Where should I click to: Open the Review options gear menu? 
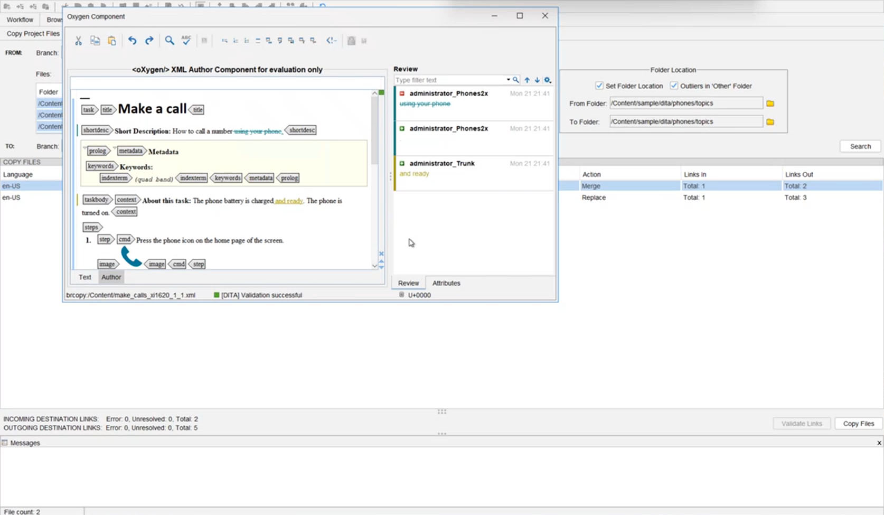tap(548, 80)
